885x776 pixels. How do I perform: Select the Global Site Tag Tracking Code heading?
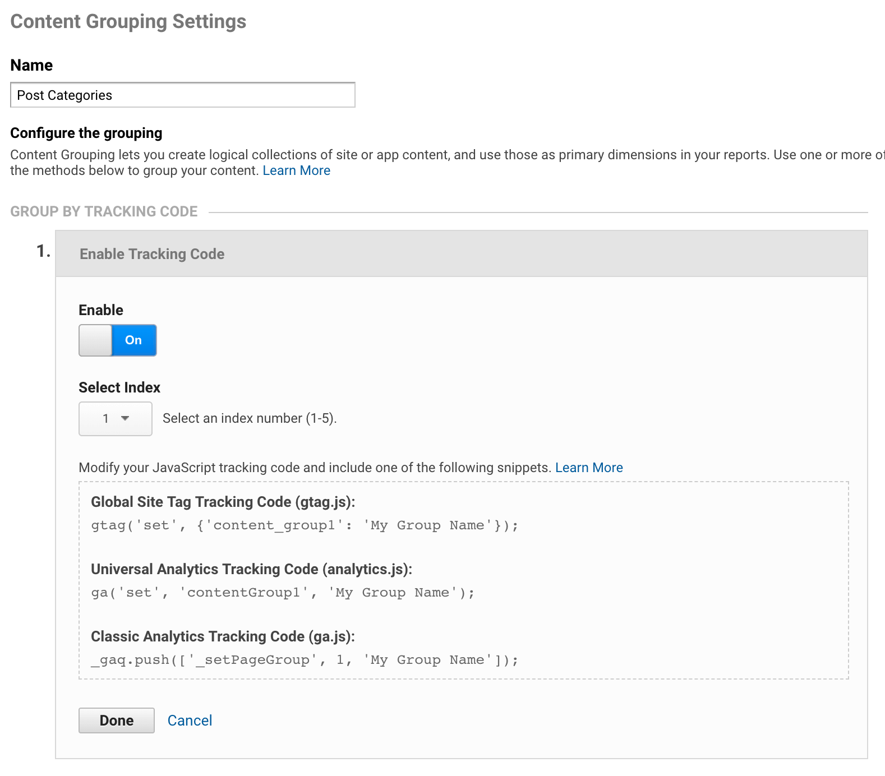(x=223, y=502)
